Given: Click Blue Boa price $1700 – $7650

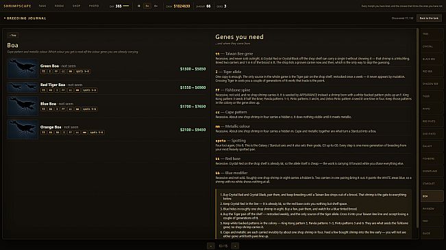Looking at the screenshot, I should [193, 107].
